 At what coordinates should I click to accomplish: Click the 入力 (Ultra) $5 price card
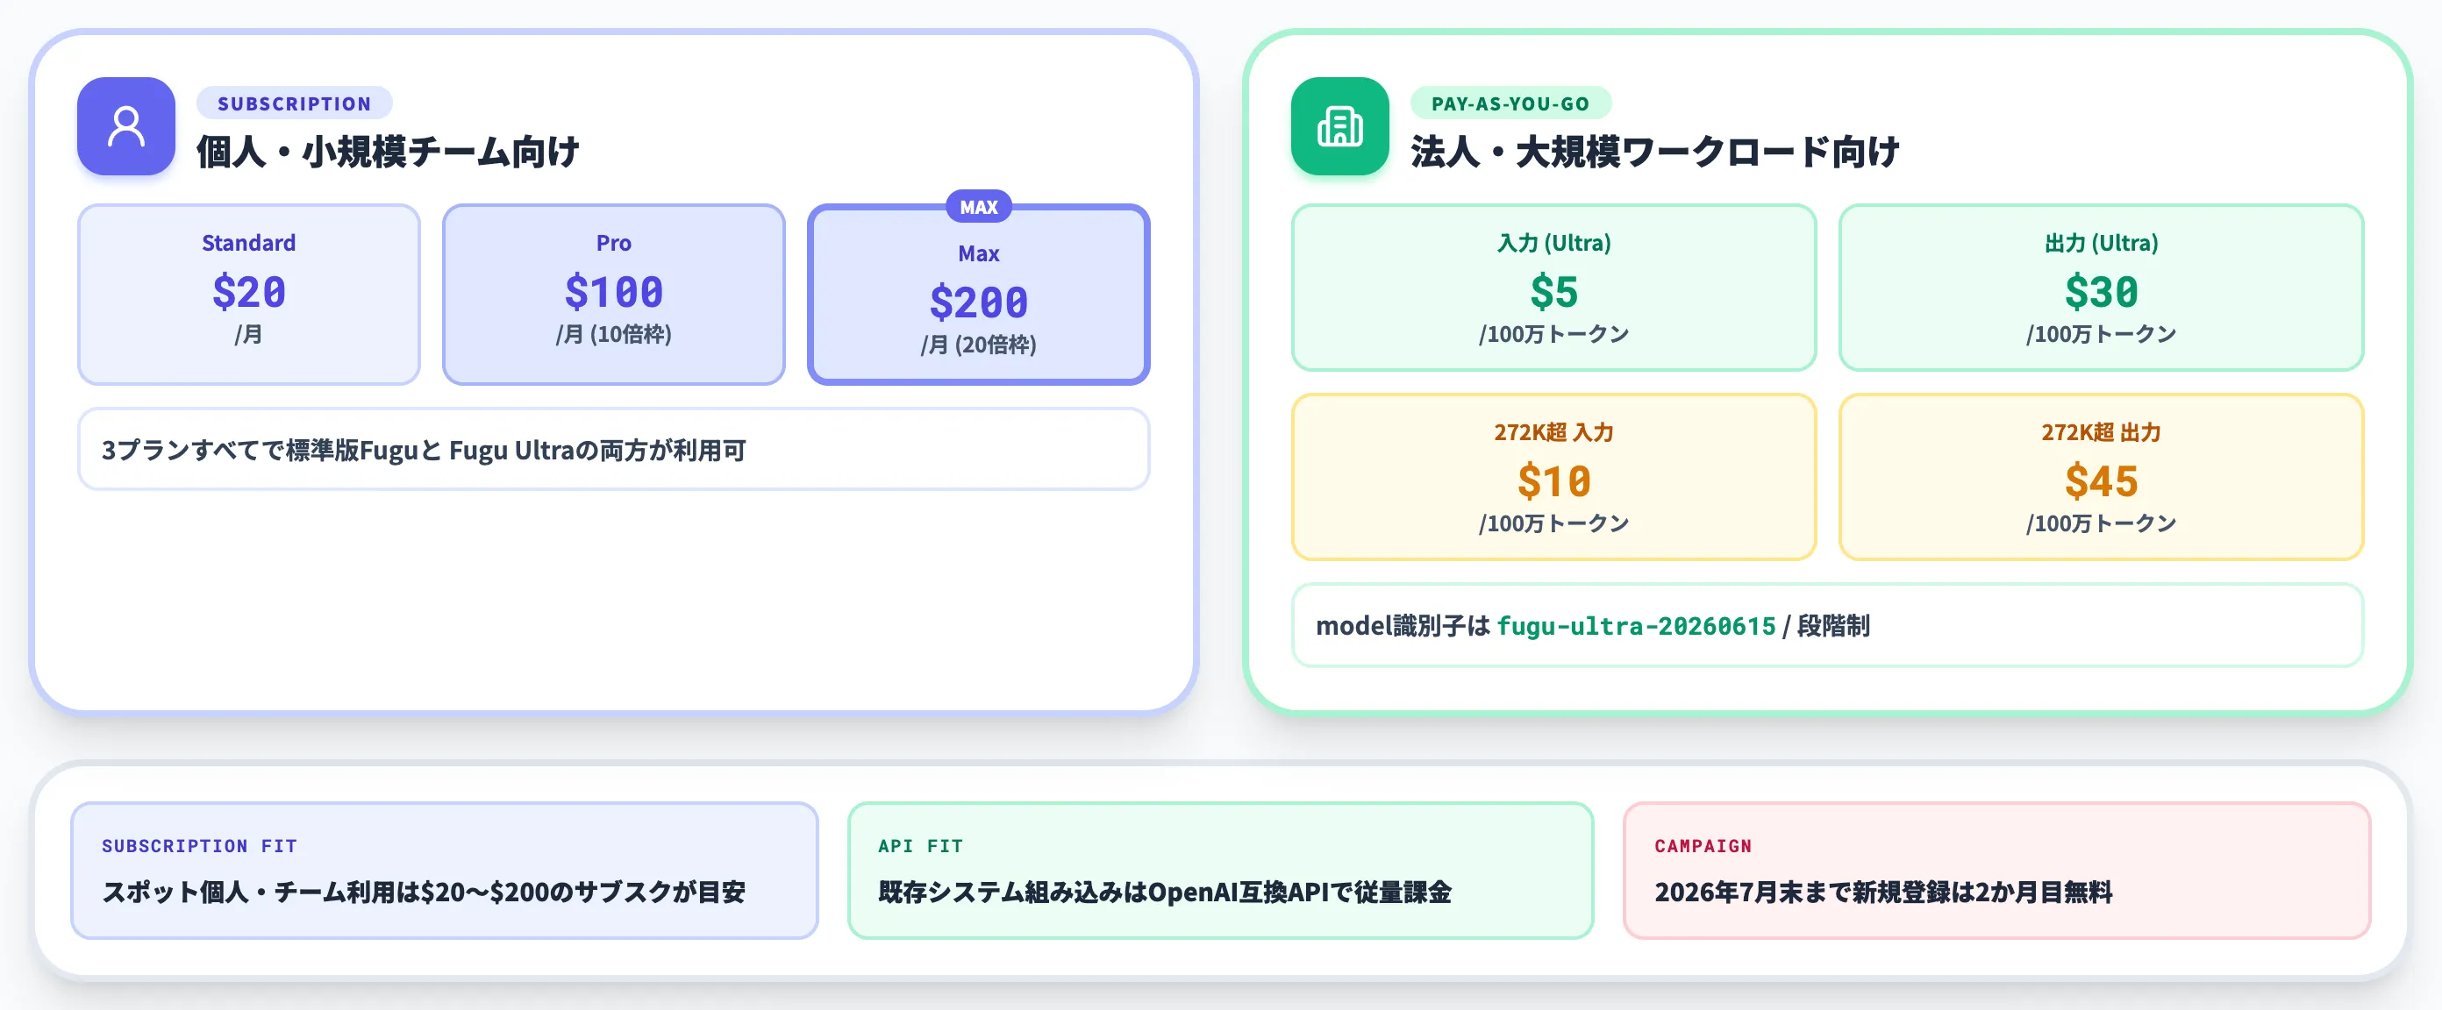pos(1553,287)
